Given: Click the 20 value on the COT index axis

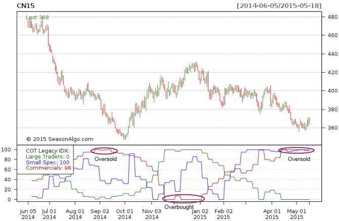Looking at the screenshot, I should pos(7,190).
